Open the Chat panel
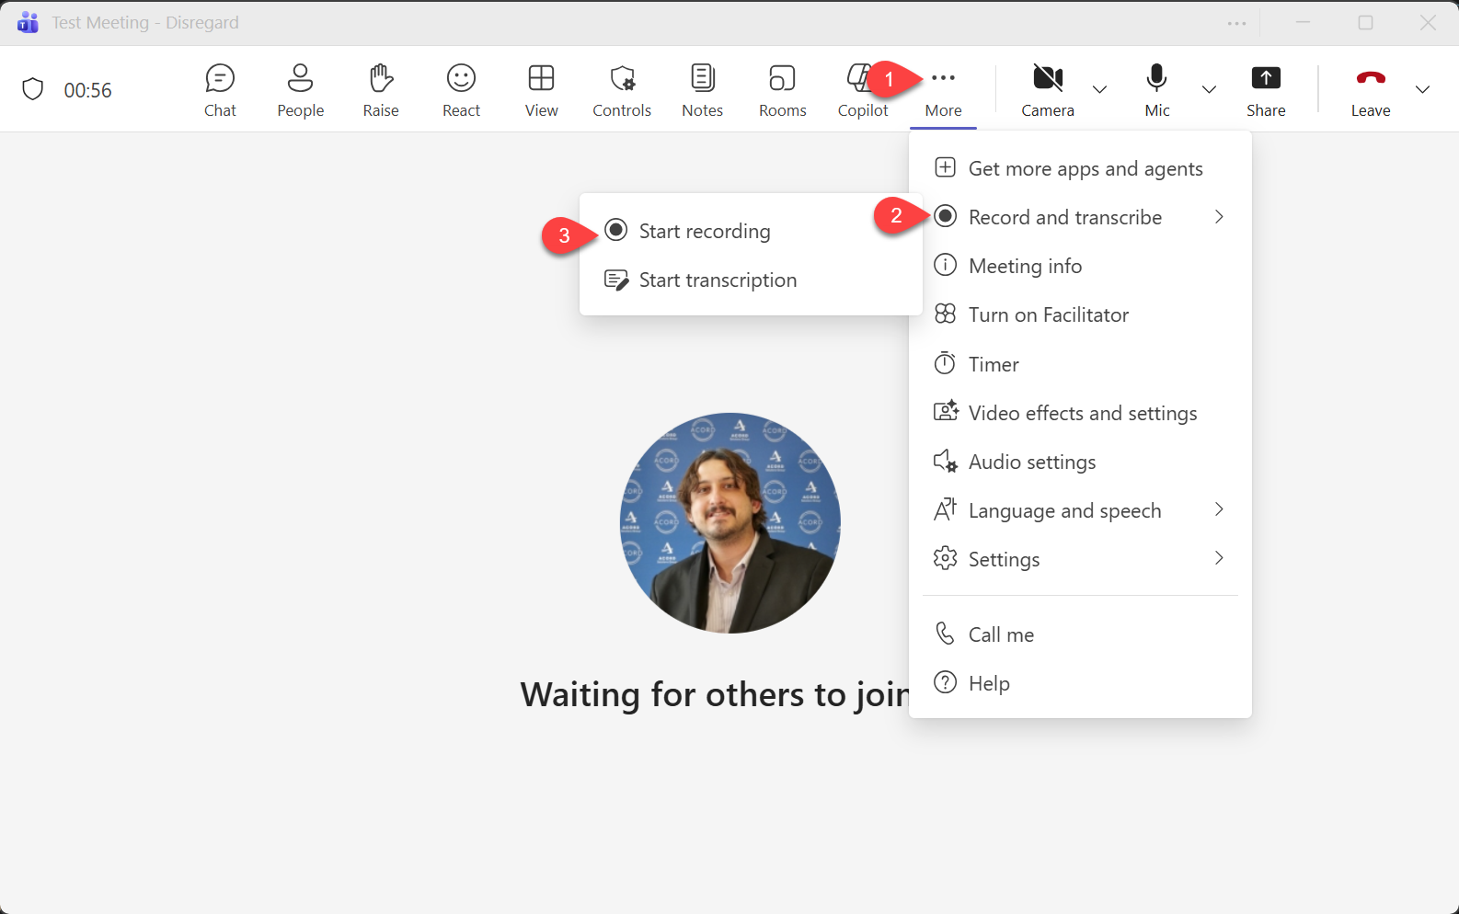Image resolution: width=1459 pixels, height=914 pixels. [220, 90]
